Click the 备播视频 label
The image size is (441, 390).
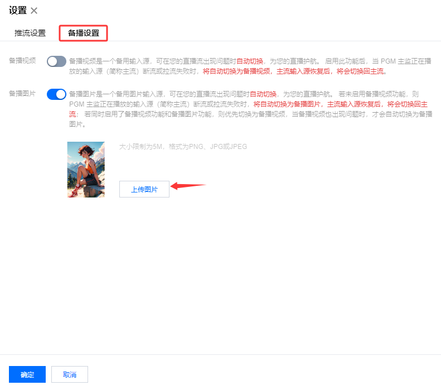pyautogui.click(x=22, y=60)
